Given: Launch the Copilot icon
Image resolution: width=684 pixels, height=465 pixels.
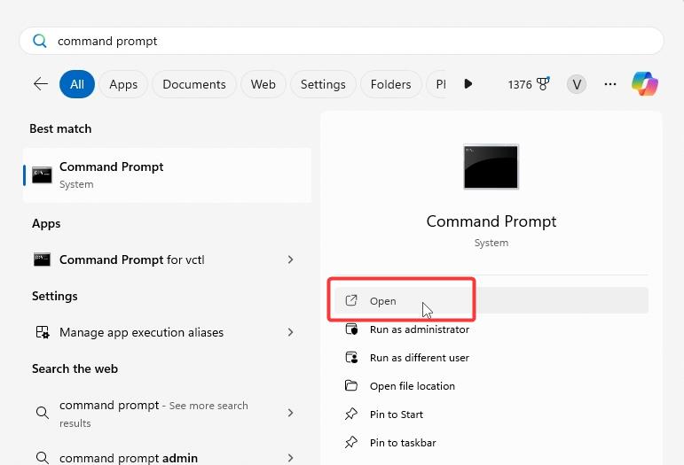Looking at the screenshot, I should (x=645, y=83).
